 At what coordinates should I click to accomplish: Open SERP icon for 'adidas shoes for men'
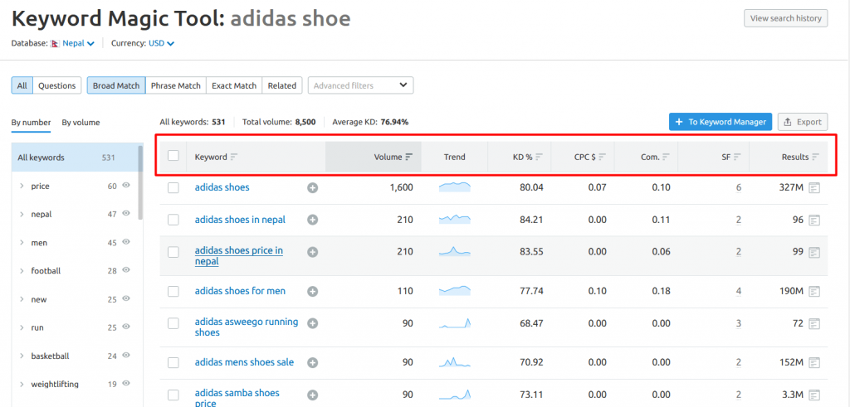tap(814, 291)
